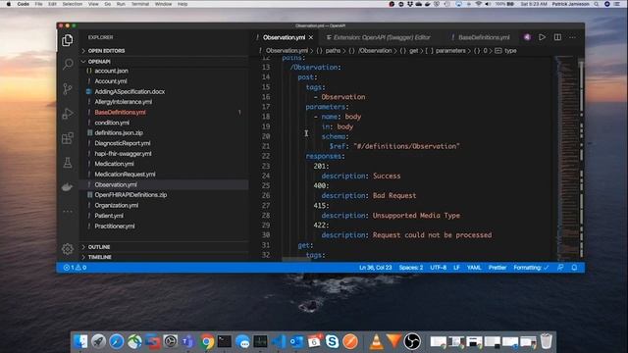Click the "#/definitions/Observation" reference text

(406, 146)
